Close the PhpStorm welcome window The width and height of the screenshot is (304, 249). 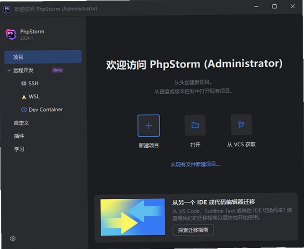click(292, 7)
